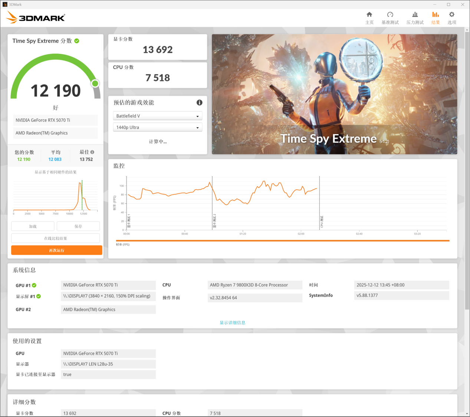Image resolution: width=470 pixels, height=417 pixels.
Task: Click the 保存 button
Action: pos(78,226)
